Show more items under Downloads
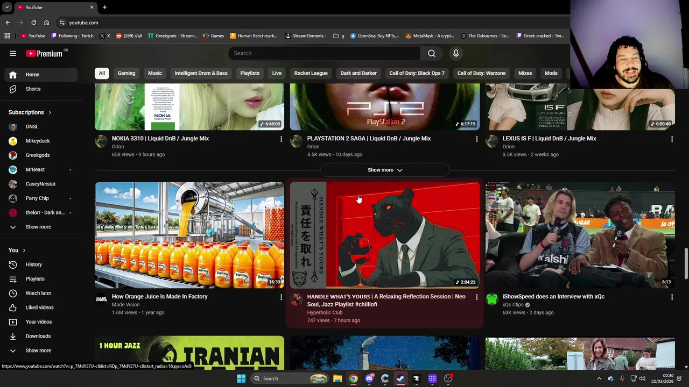Viewport: 689px width, 387px height. click(x=39, y=350)
